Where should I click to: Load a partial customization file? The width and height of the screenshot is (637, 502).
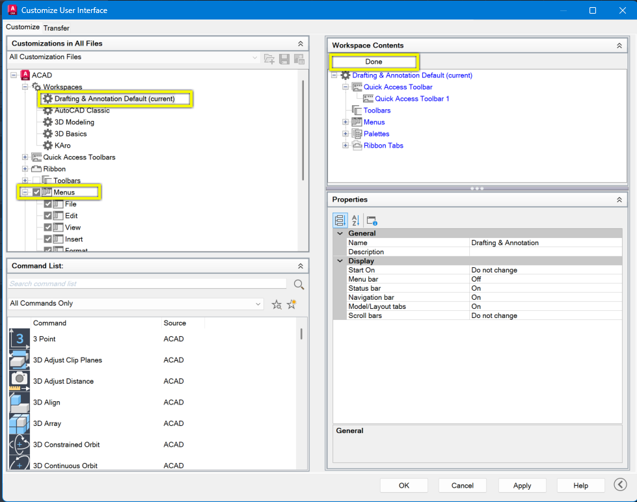pyautogui.click(x=269, y=59)
